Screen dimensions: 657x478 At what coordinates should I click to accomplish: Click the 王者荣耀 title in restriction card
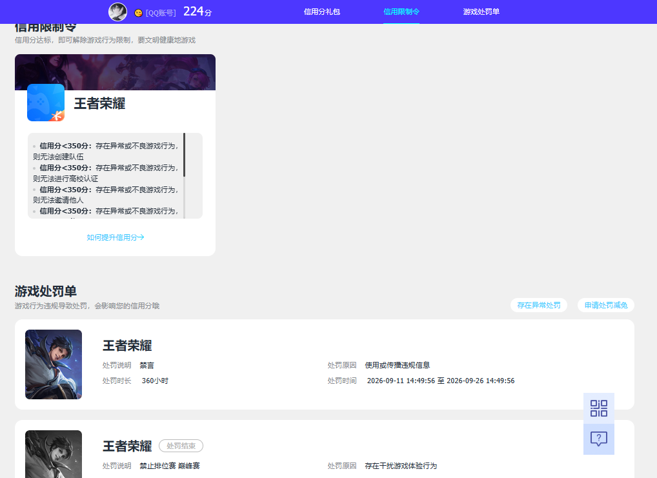[100, 103]
